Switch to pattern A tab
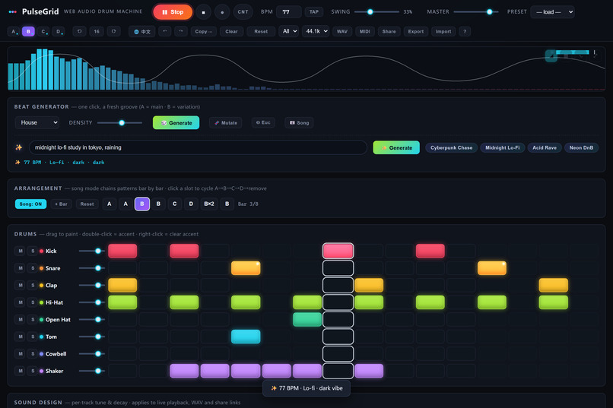The height and width of the screenshot is (408, 613). point(13,32)
